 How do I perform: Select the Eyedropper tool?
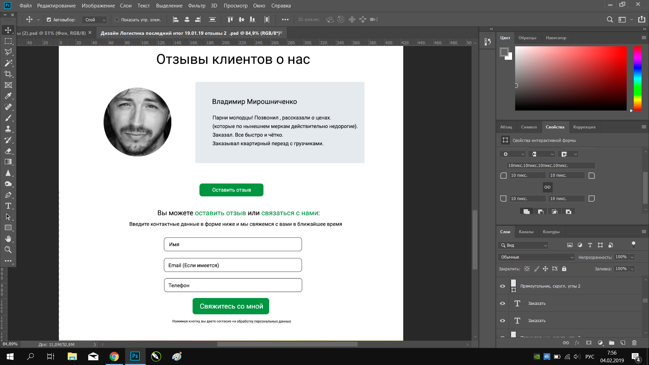[x=8, y=96]
